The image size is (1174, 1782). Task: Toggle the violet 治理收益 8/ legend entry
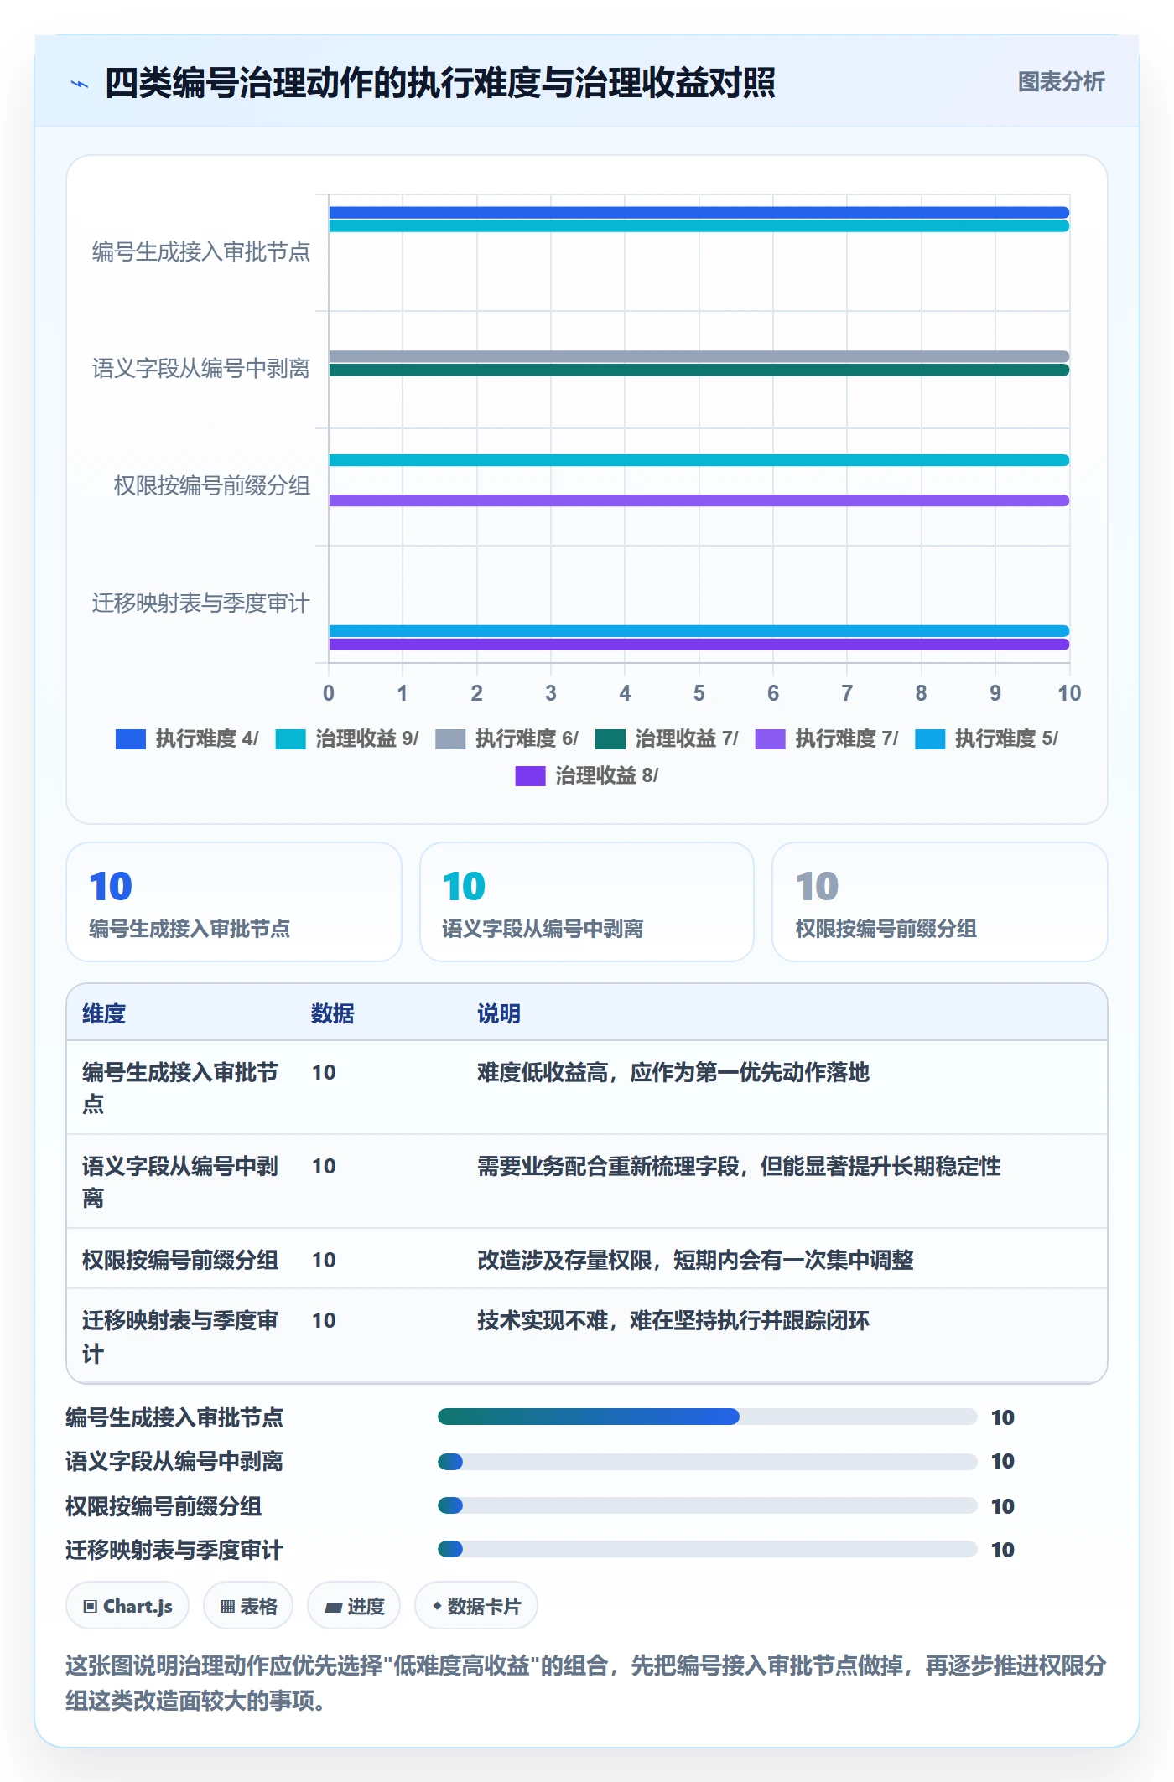(587, 775)
